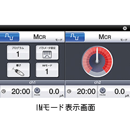130x123 pixels.
Task: Select ch1 blue waveform icon
Action: point(9,37)
